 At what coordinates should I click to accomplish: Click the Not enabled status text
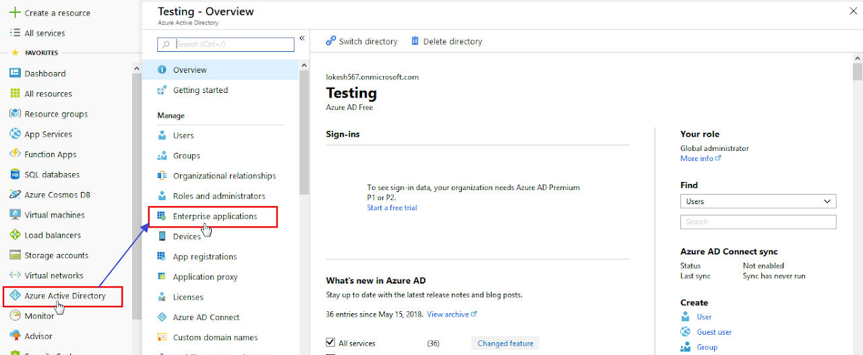(x=763, y=265)
